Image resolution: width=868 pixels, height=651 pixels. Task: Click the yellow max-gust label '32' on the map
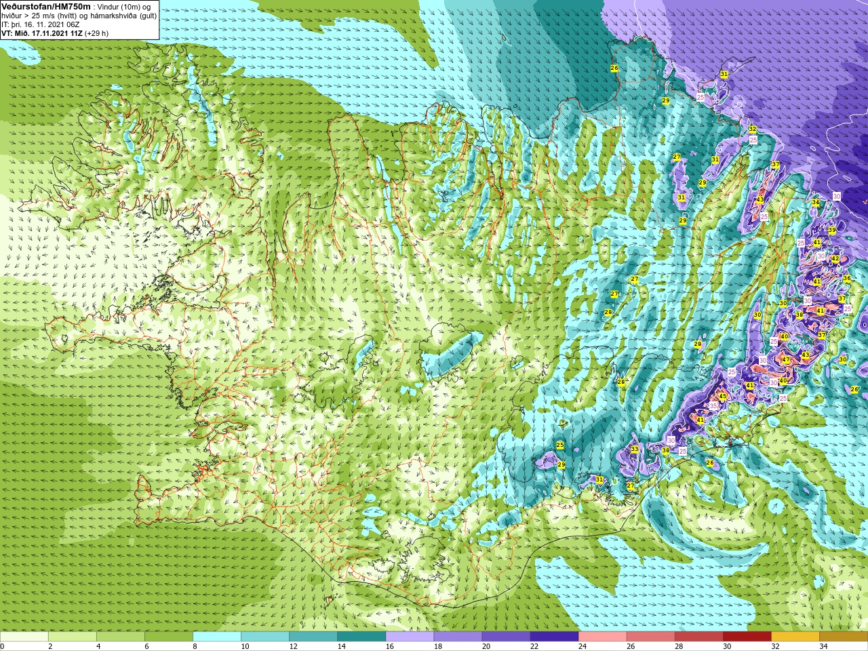coord(753,129)
